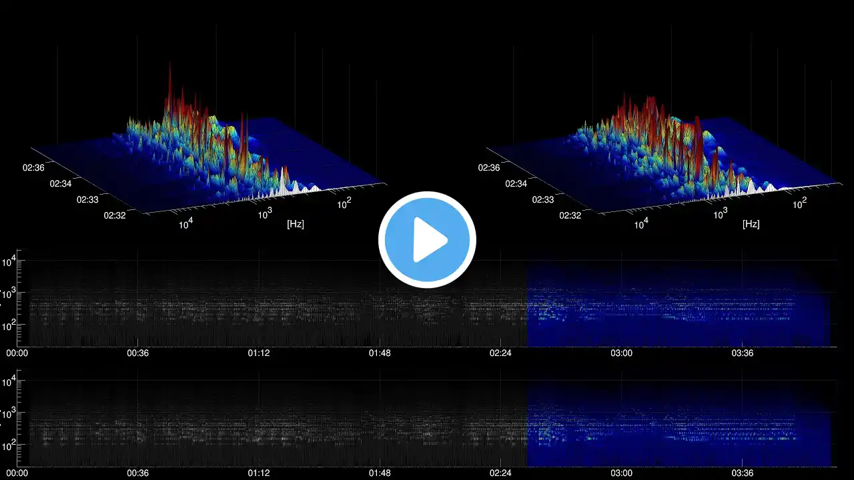This screenshot has height=480, width=854.
Task: Click "00:36" under the upper spectrogram
Action: 138,353
